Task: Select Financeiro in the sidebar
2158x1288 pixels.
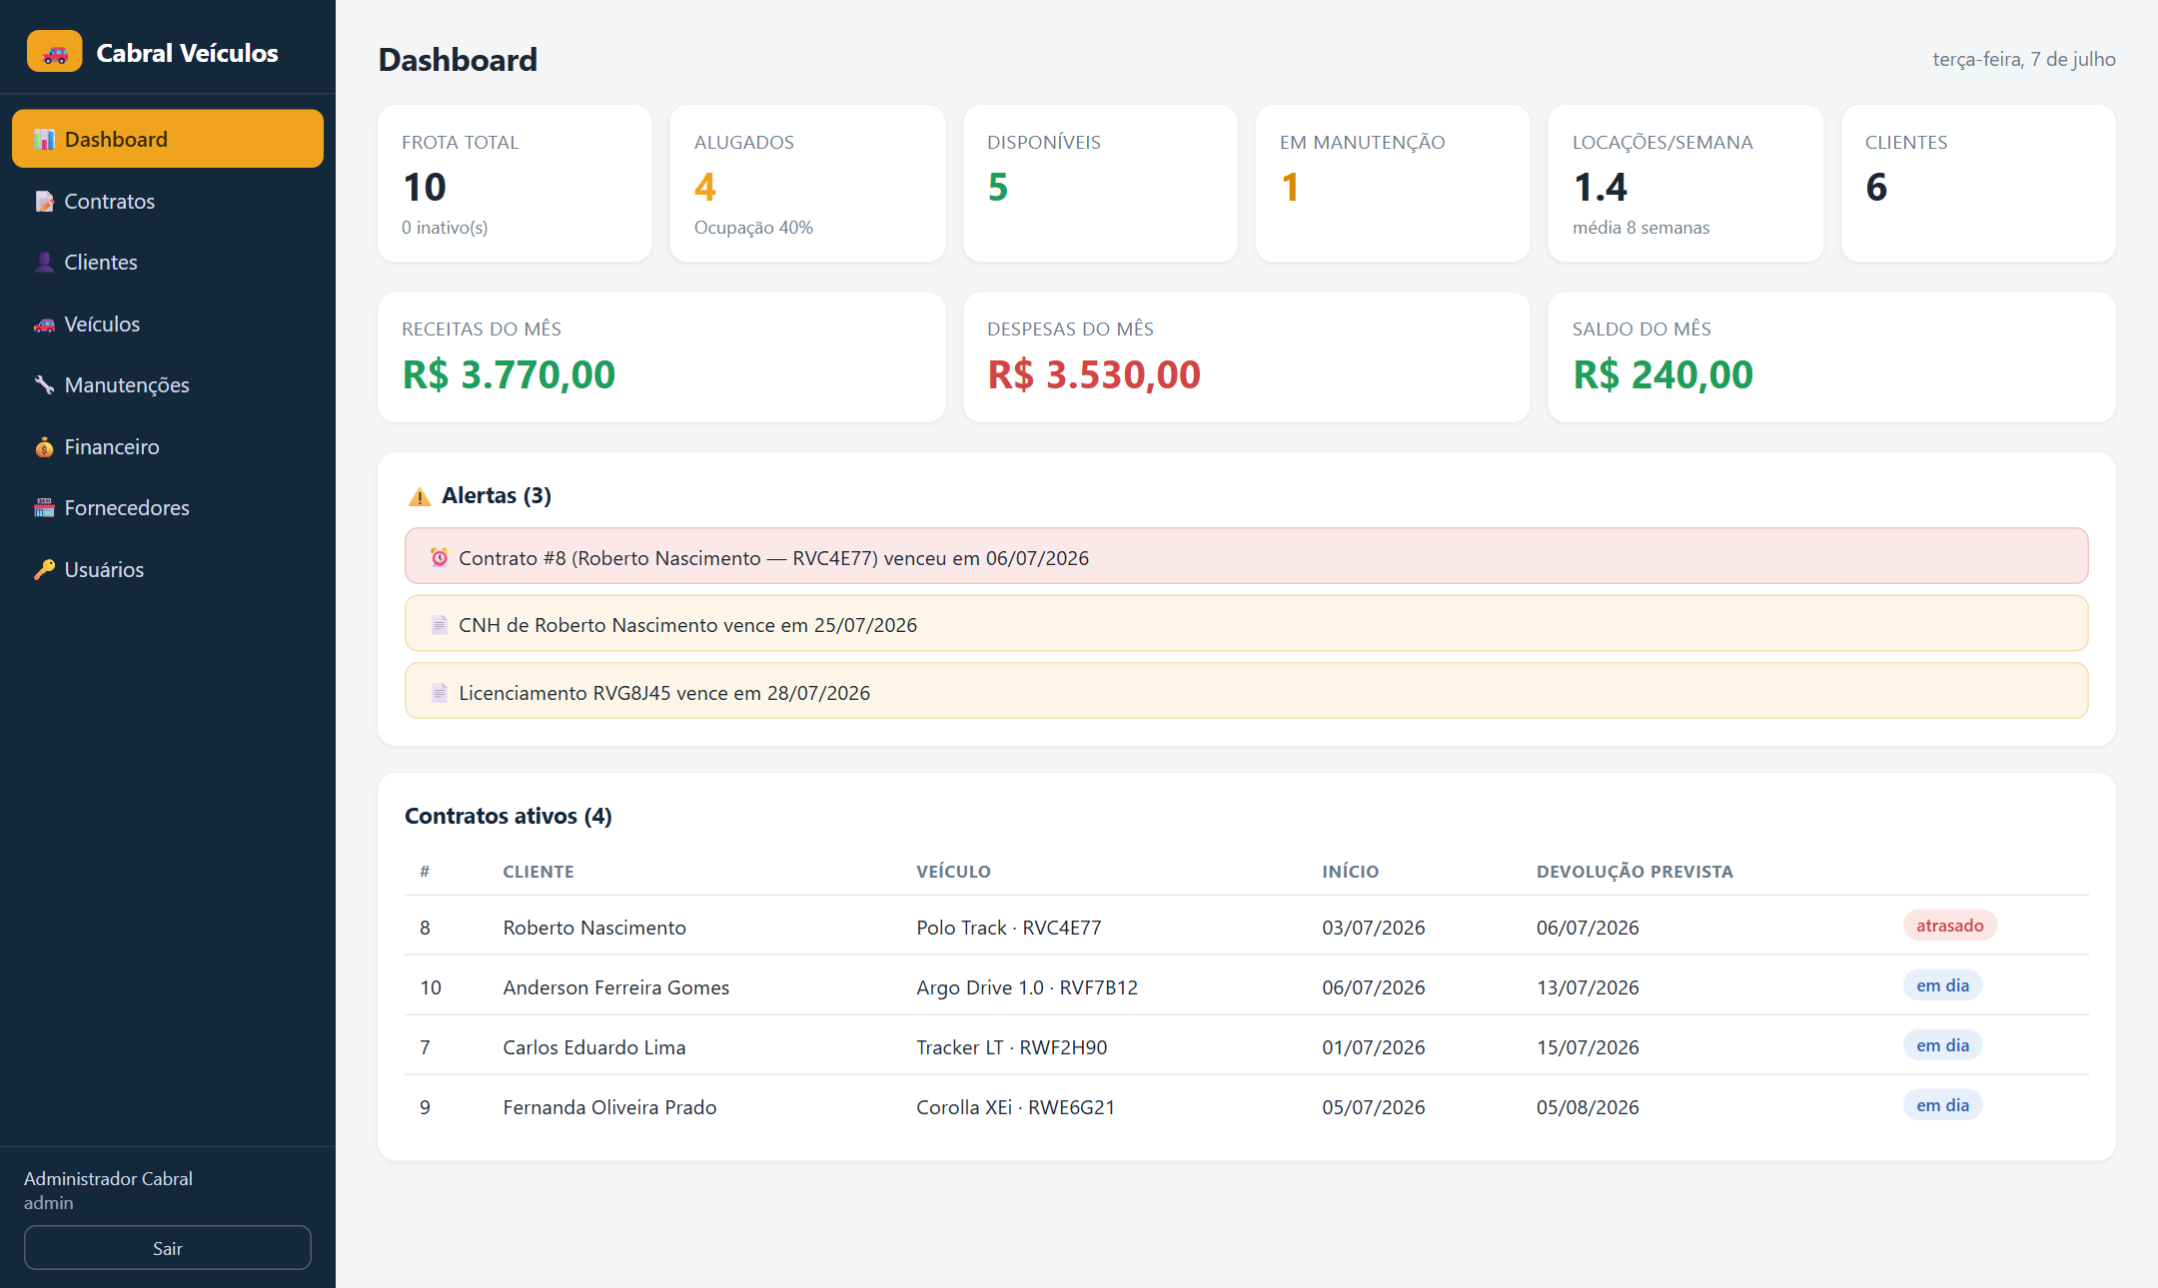Action: [x=168, y=446]
